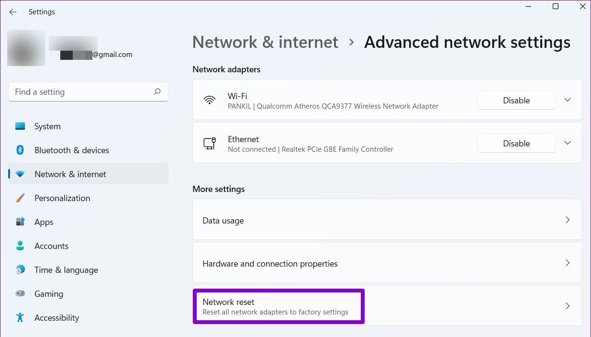Click the @gmail.com account email
The height and width of the screenshot is (337, 591).
[x=112, y=55]
